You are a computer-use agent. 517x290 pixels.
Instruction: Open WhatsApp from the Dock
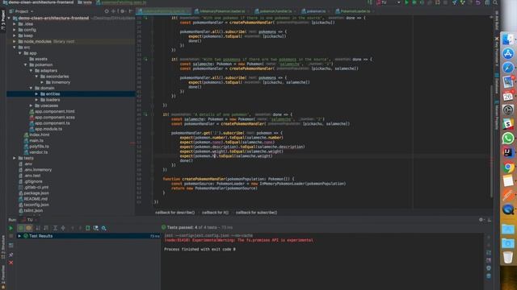(x=508, y=139)
